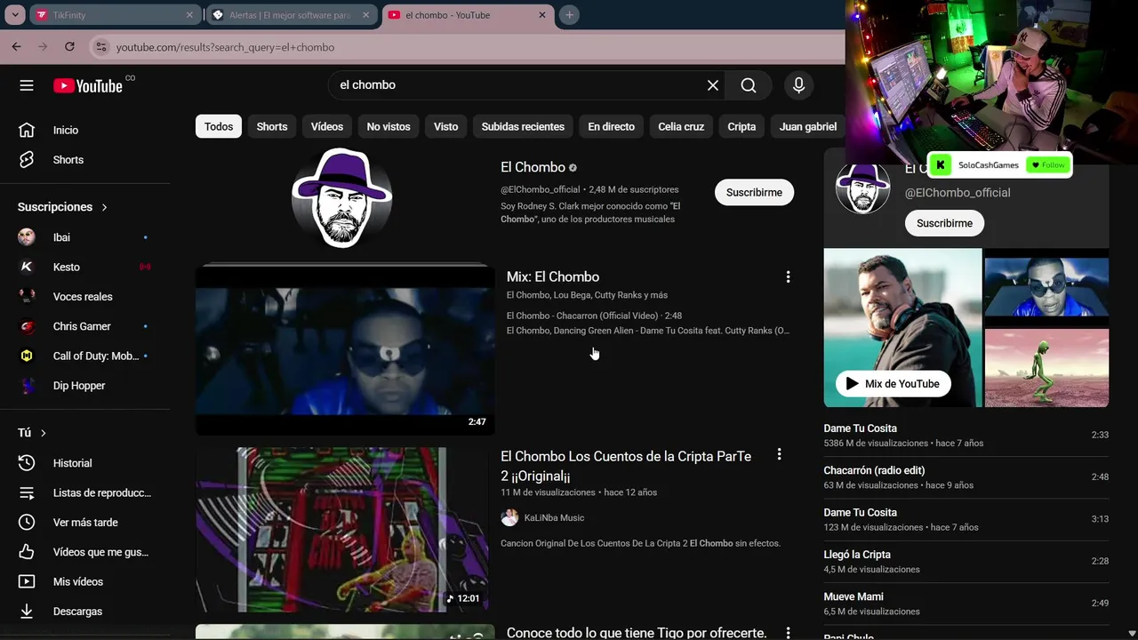Select the Vídeos filter chip

[x=327, y=126]
